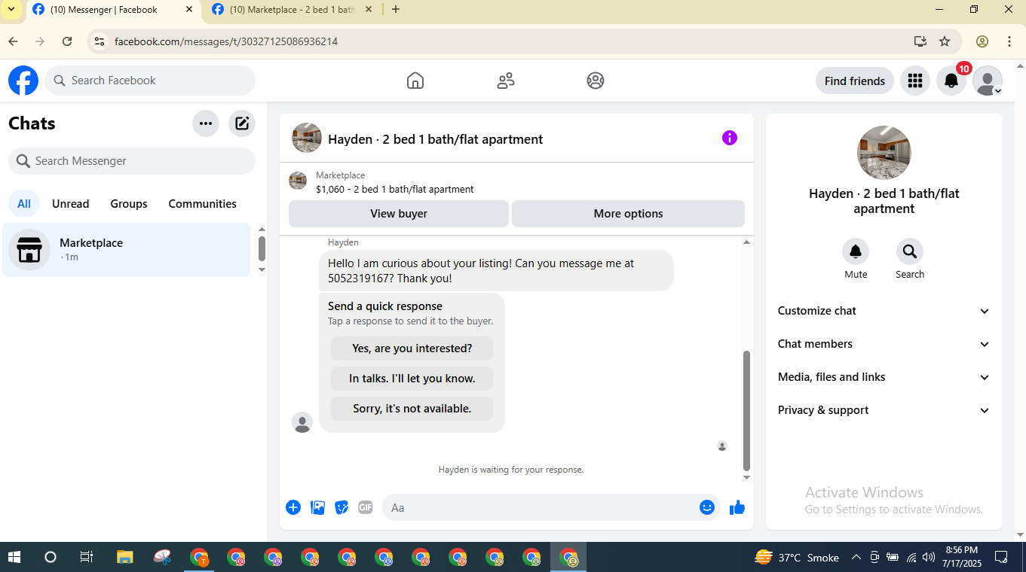
Task: Open the tab search dropdown in Chrome
Action: click(11, 9)
